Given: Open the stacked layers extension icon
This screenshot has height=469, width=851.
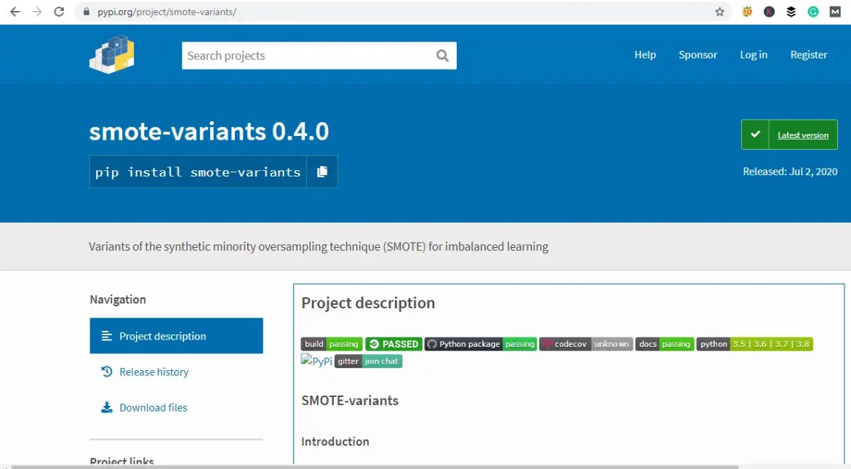Looking at the screenshot, I should tap(791, 12).
